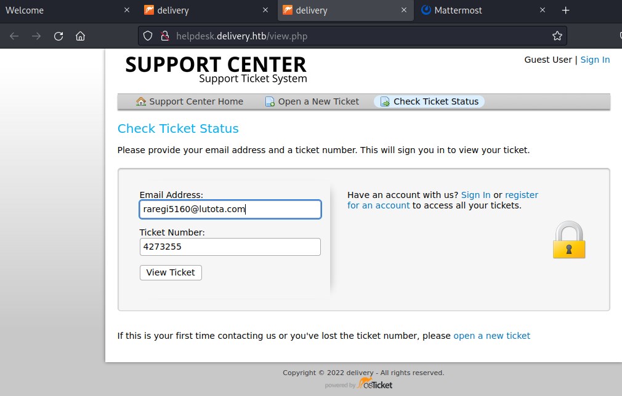Viewport: 622px width, 396px height.
Task: Bookmark this page with the star icon
Action: click(x=557, y=36)
